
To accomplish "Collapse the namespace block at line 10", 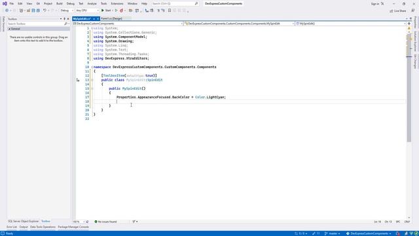I will (92, 67).
